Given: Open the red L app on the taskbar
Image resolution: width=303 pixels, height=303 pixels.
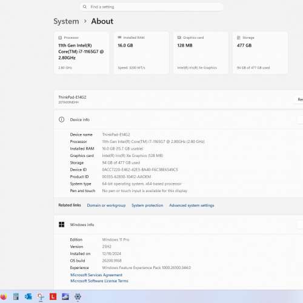Looking at the screenshot, I should coord(53,296).
